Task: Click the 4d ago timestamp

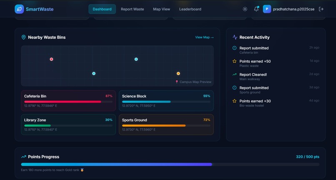Action: coord(314,101)
